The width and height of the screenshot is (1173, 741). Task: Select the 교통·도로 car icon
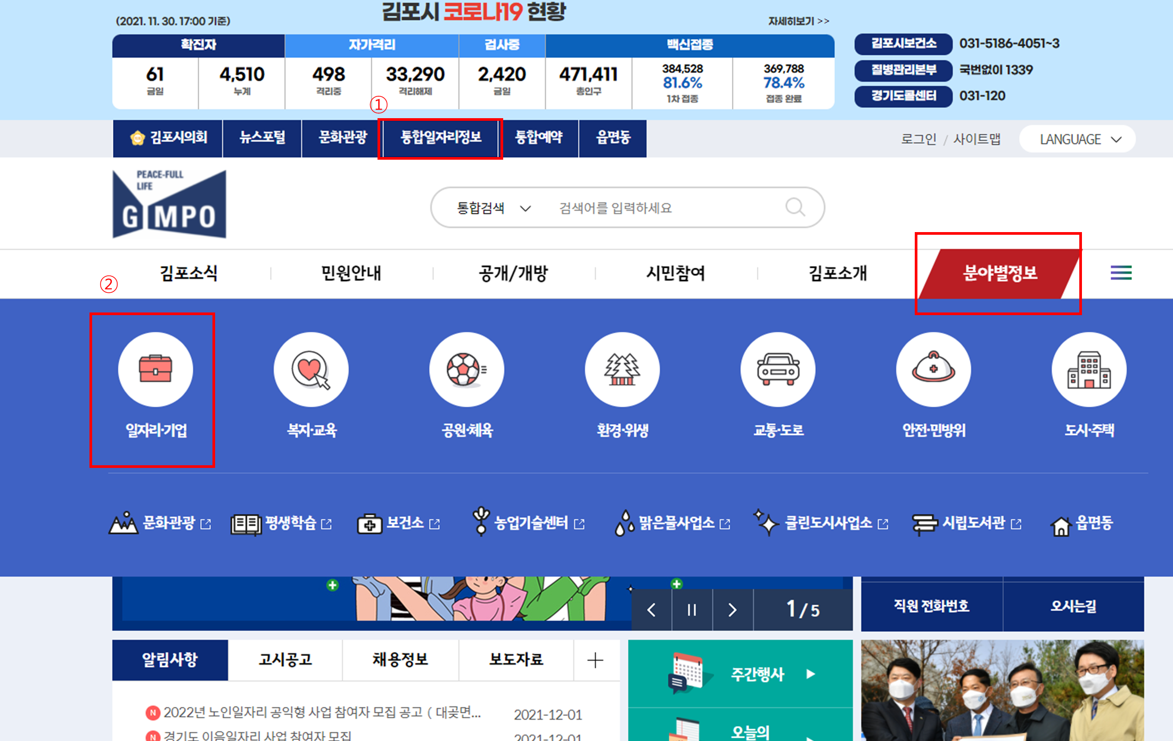point(778,369)
